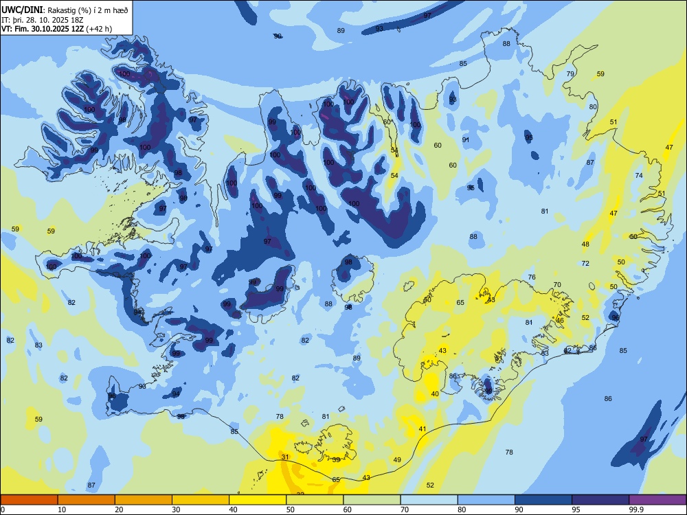Click the humidity value '91' on the map
Screen dimensions: 687x515
[x=465, y=139]
